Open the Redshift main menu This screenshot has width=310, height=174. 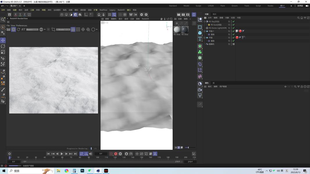[x=121, y=10]
